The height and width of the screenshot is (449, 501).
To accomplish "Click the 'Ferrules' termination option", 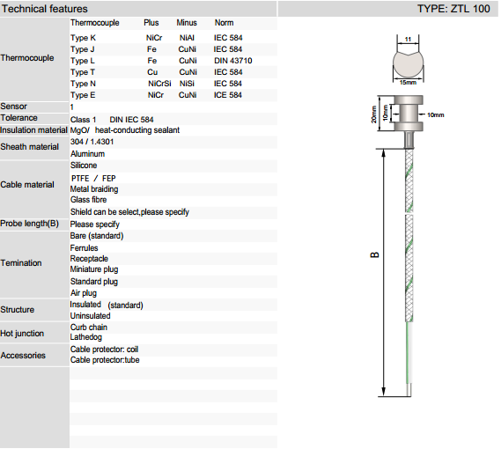I will 84,248.
